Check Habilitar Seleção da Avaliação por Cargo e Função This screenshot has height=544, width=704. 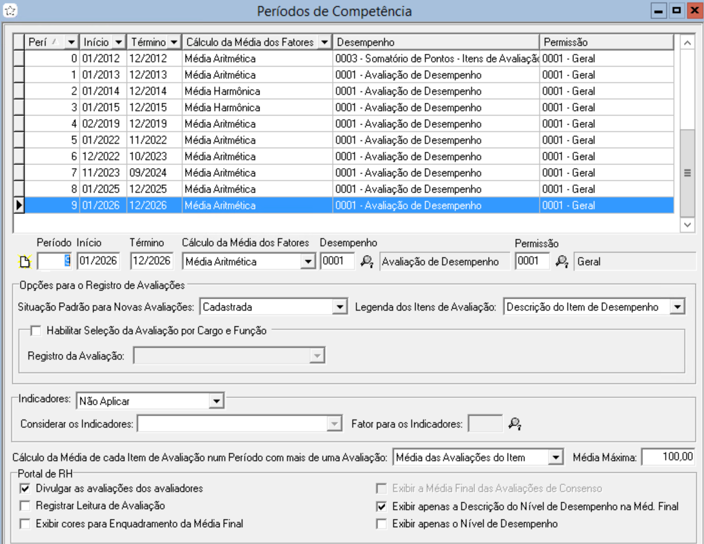[36, 331]
